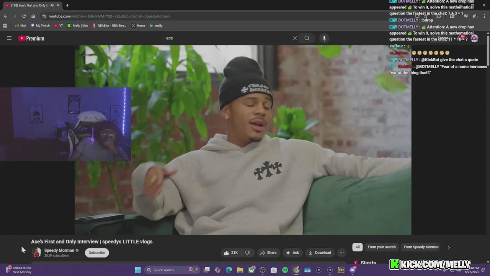Screen dimensions: 490x276
Task: Open Temps to rise weather widget
Action: click(x=18, y=270)
